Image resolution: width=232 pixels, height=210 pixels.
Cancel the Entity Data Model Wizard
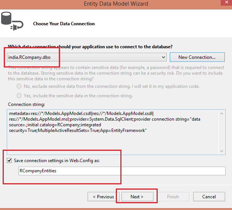[x=209, y=197]
